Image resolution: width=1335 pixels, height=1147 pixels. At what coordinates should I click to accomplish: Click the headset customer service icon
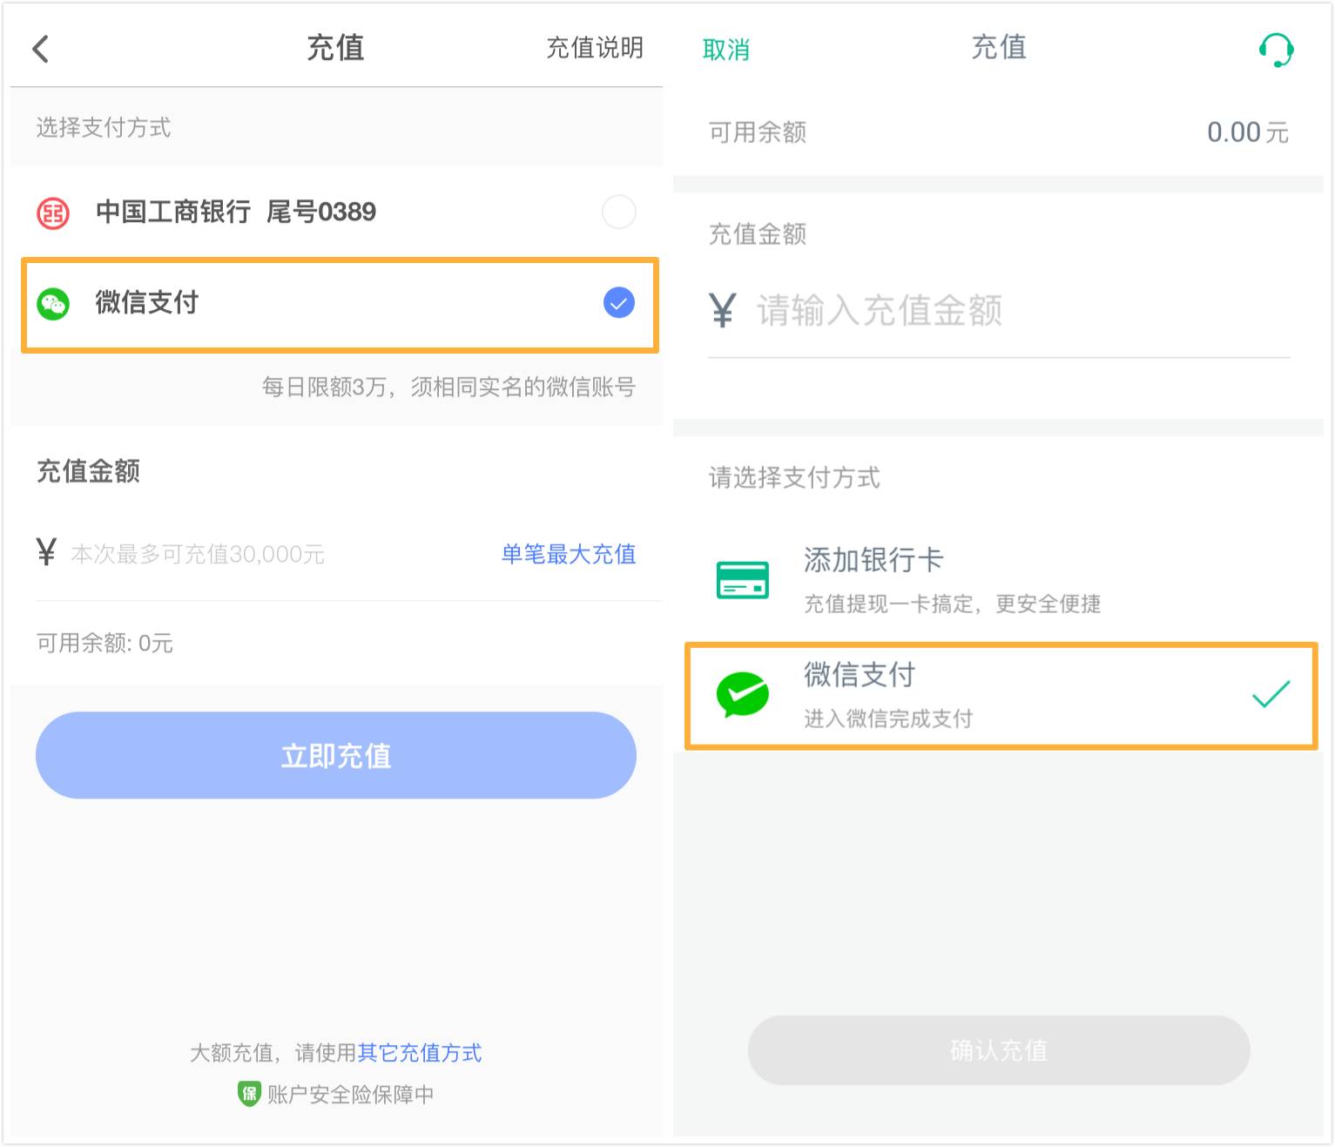(1275, 48)
